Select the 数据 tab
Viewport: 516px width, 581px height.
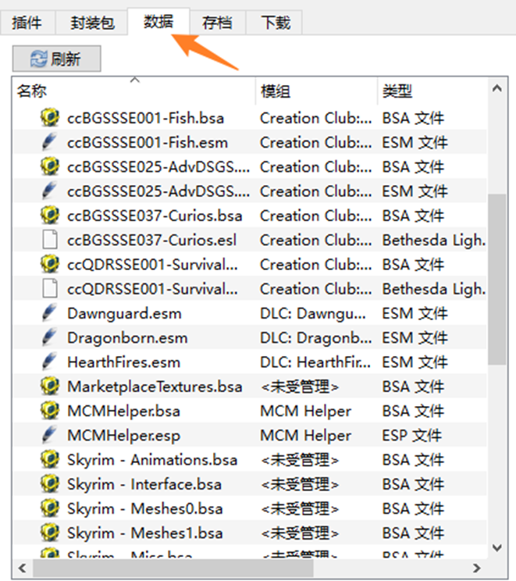158,22
